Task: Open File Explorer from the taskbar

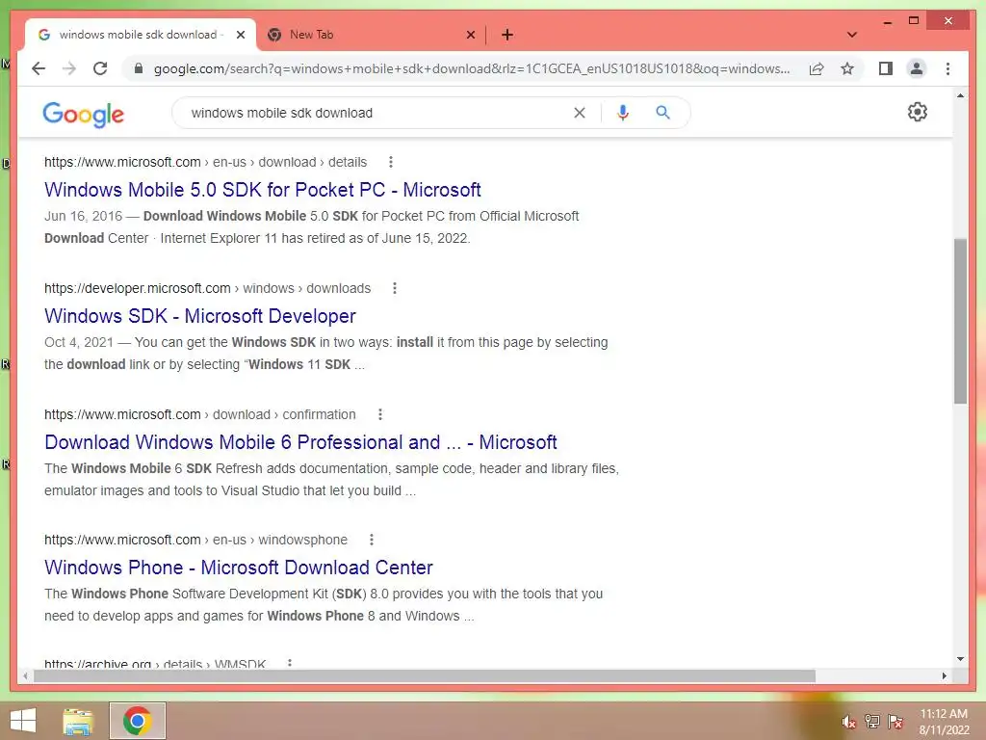Action: tap(78, 721)
